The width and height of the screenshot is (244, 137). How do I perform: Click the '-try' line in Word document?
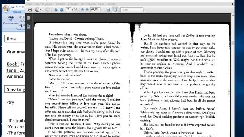pos(11,102)
